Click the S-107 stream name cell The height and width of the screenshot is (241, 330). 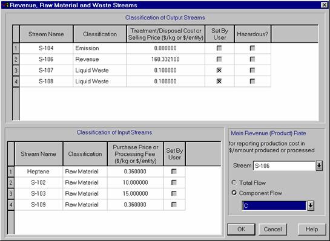point(46,70)
